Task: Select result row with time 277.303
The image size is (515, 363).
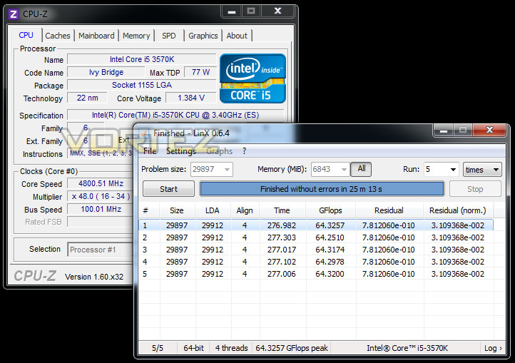Action: [x=316, y=237]
